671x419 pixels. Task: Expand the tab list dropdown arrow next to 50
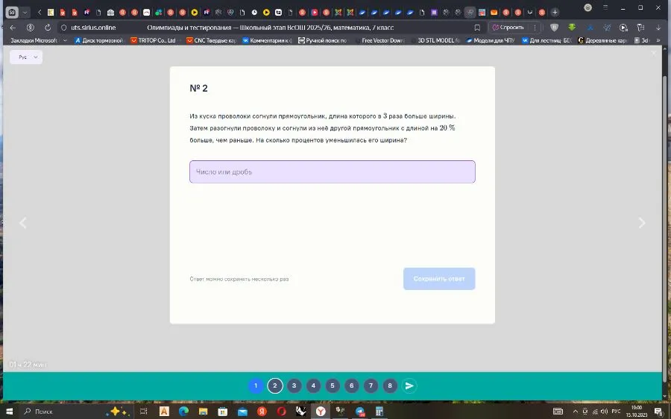click(x=25, y=13)
